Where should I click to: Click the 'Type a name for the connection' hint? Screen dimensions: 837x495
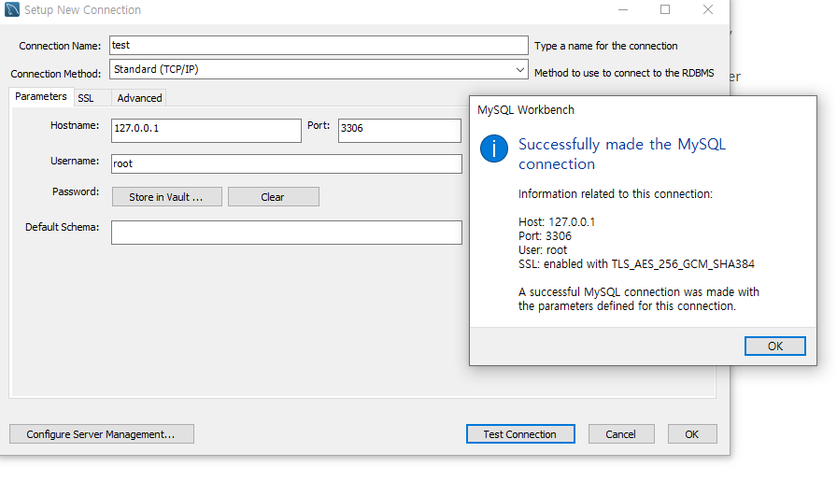[x=606, y=46]
